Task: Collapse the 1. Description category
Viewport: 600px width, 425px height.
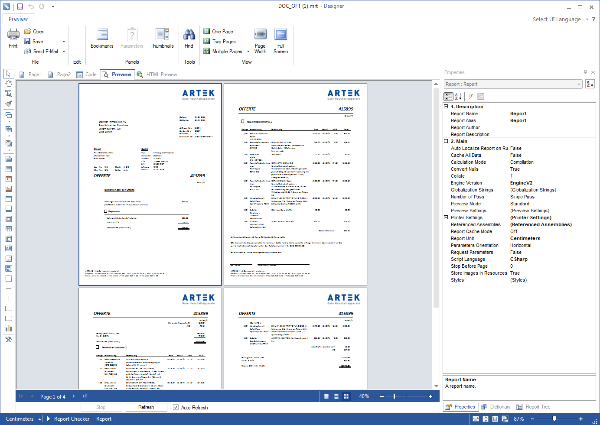Action: (x=446, y=106)
